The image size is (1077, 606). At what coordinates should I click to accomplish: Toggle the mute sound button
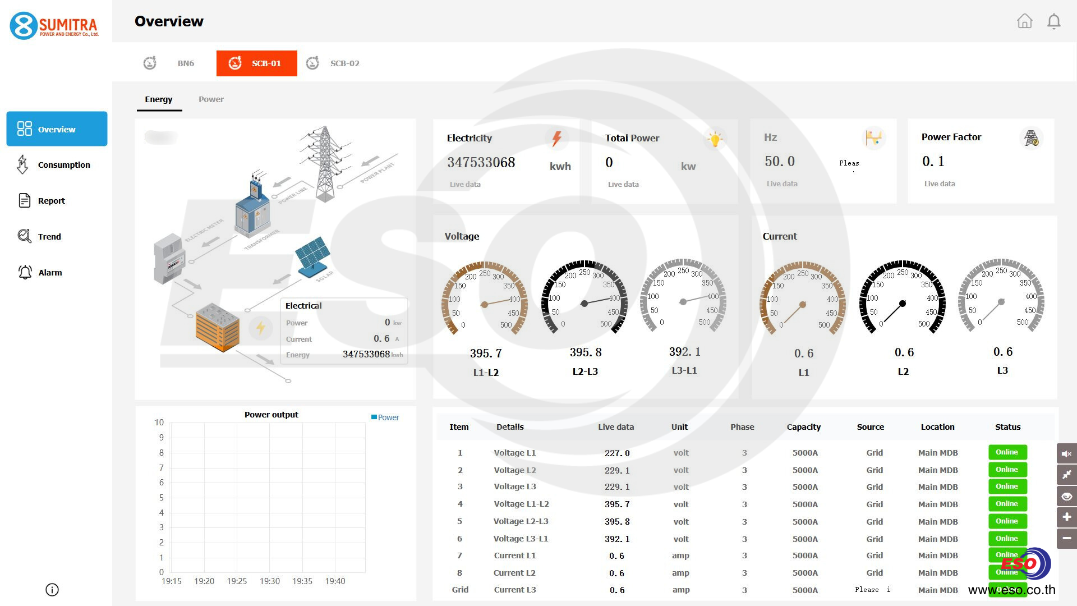pos(1066,453)
